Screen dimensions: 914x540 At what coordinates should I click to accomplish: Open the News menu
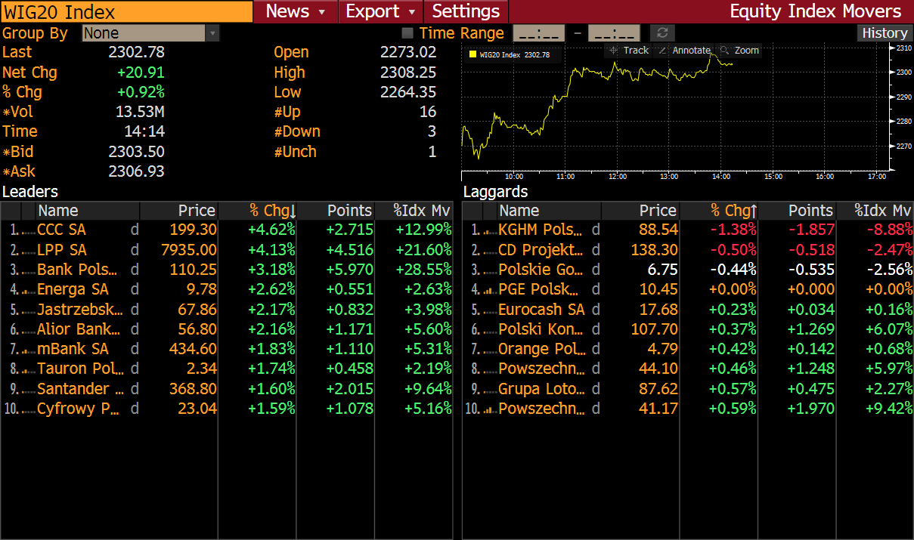(x=287, y=11)
